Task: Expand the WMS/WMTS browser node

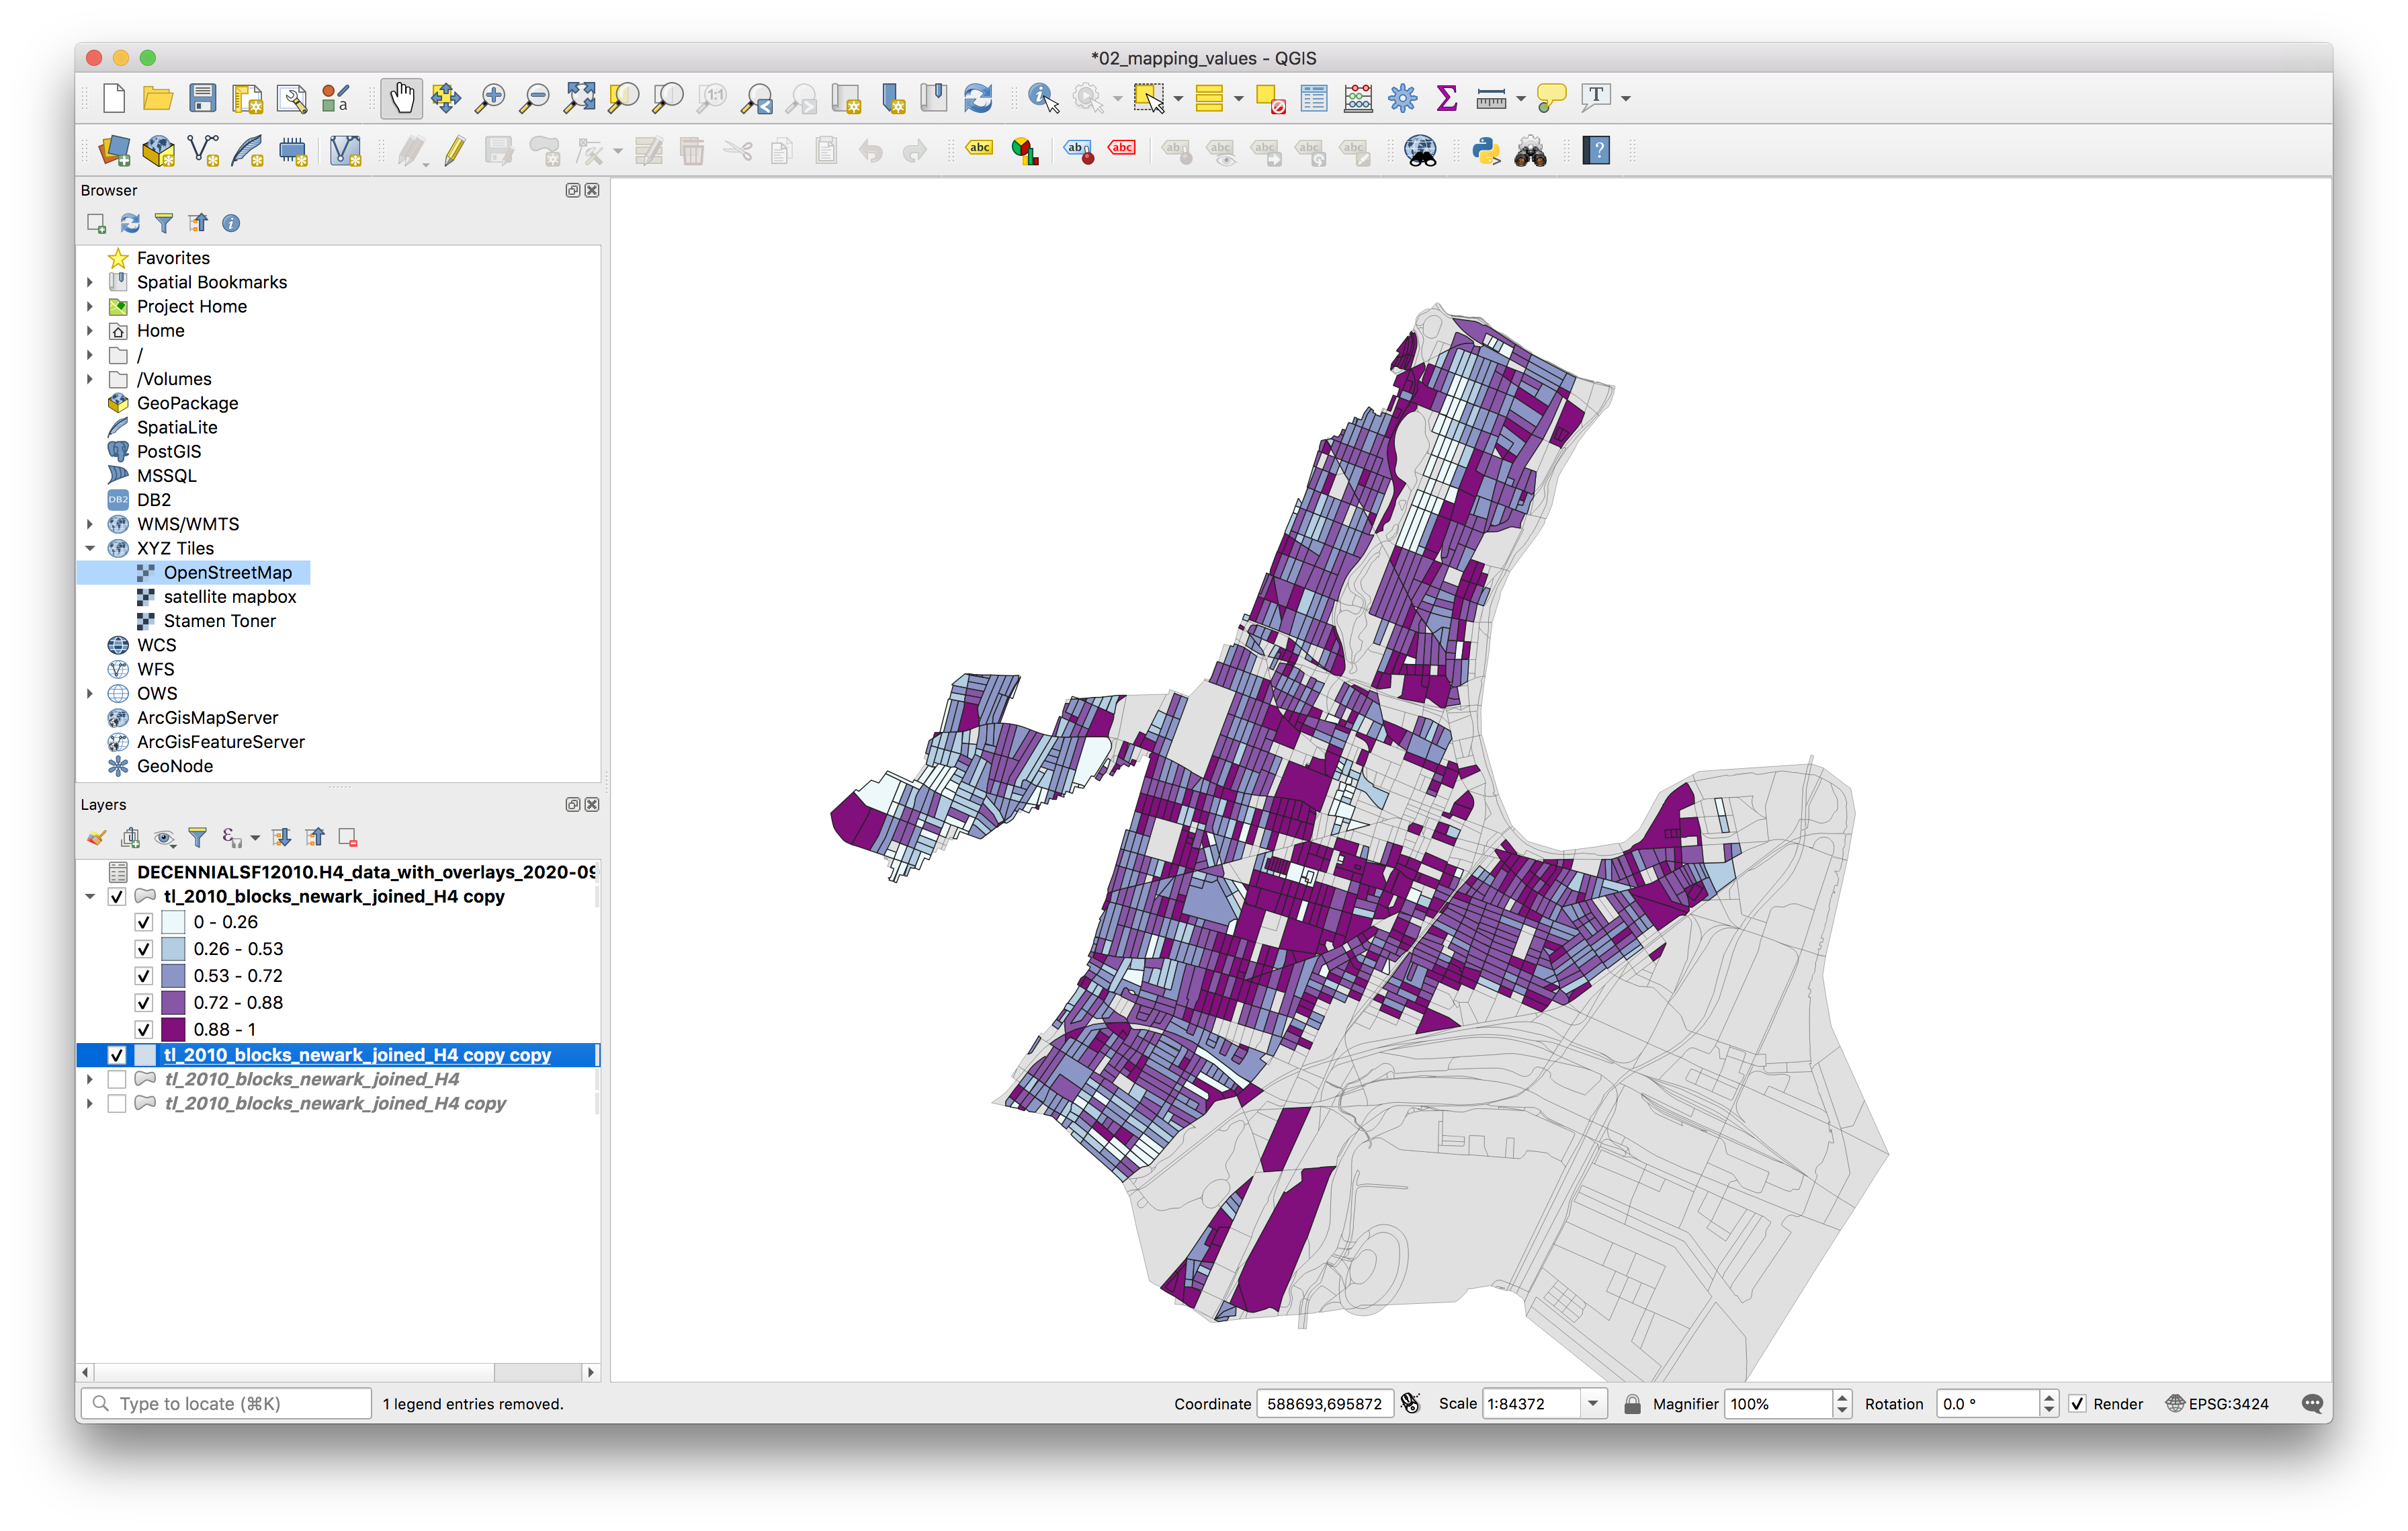Action: pos(90,524)
